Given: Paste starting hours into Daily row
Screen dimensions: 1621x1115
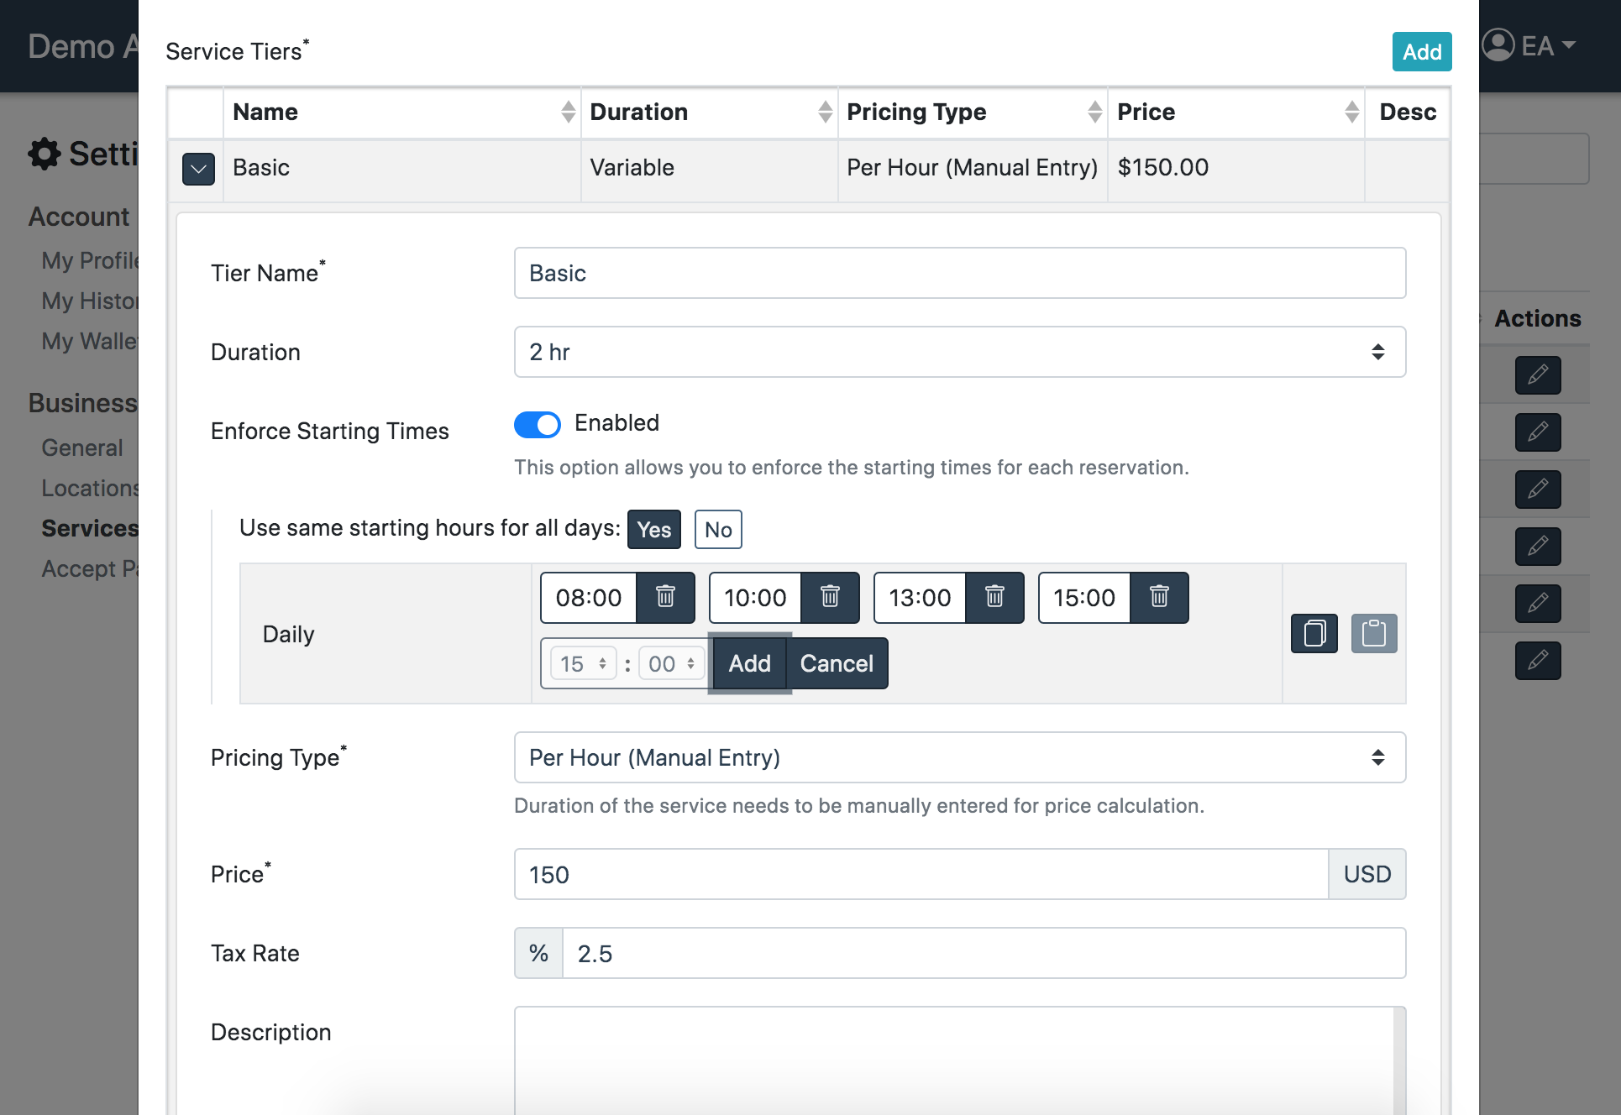Looking at the screenshot, I should 1374,633.
